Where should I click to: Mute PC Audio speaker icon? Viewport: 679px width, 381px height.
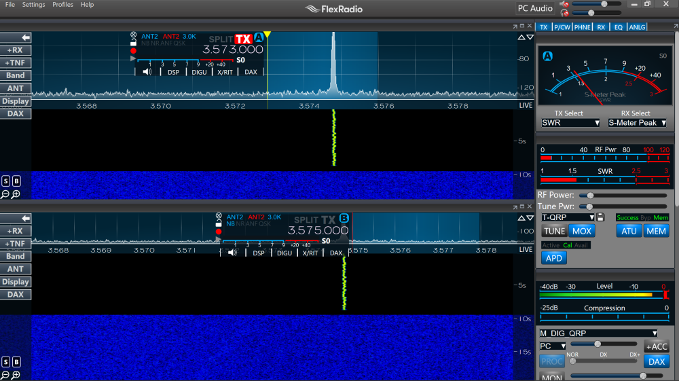coord(564,4)
